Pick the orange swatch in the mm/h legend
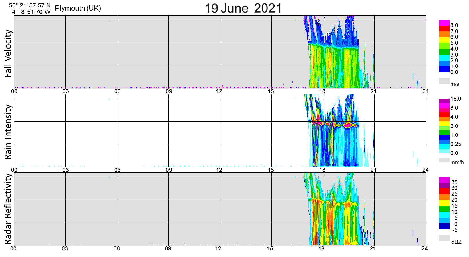The height and width of the screenshot is (257, 469). tap(444, 119)
